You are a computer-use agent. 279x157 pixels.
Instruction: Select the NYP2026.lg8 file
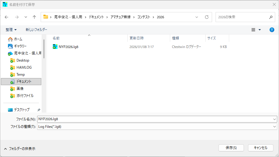(x=68, y=47)
